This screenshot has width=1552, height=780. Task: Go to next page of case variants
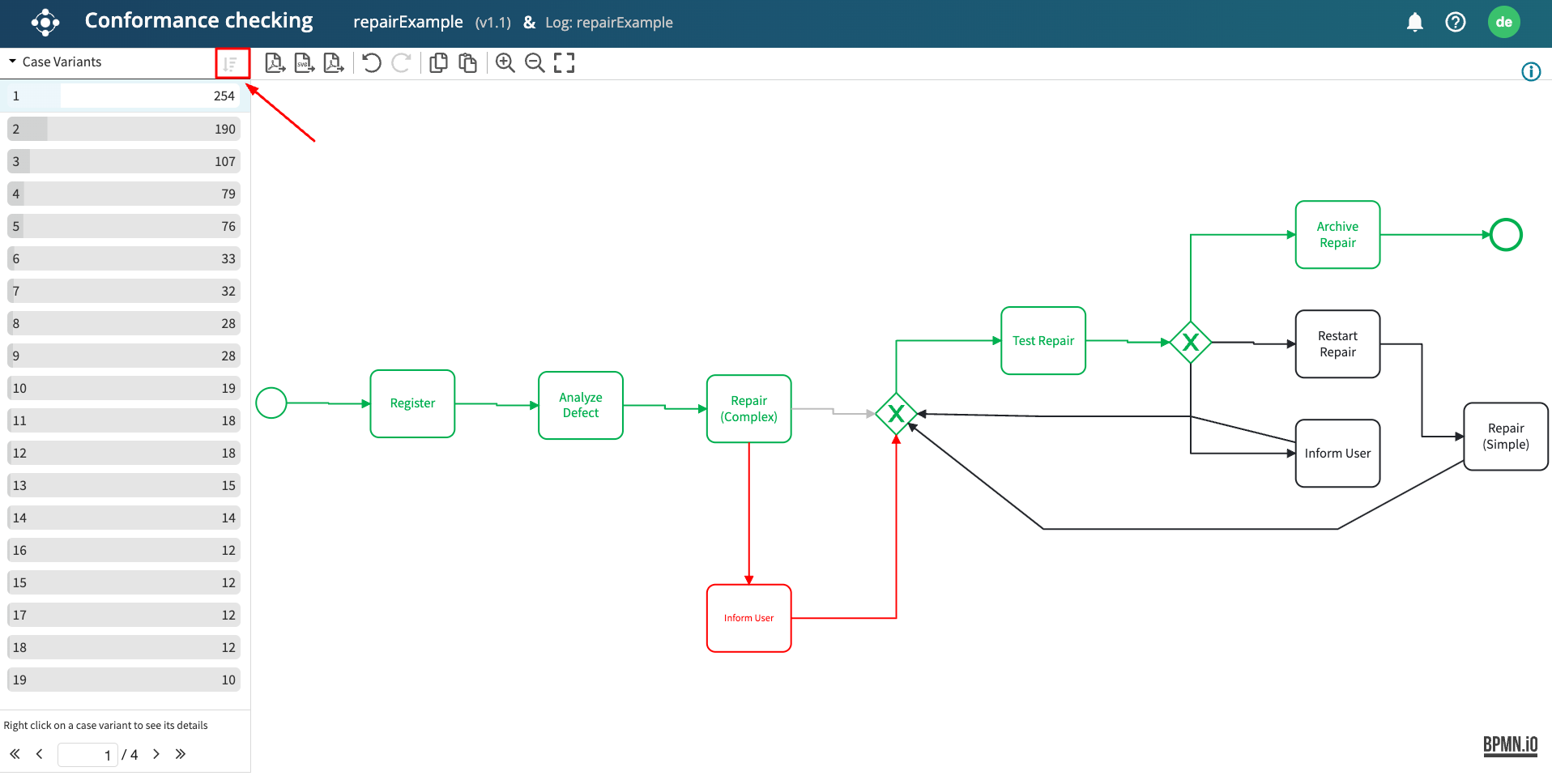point(156,754)
